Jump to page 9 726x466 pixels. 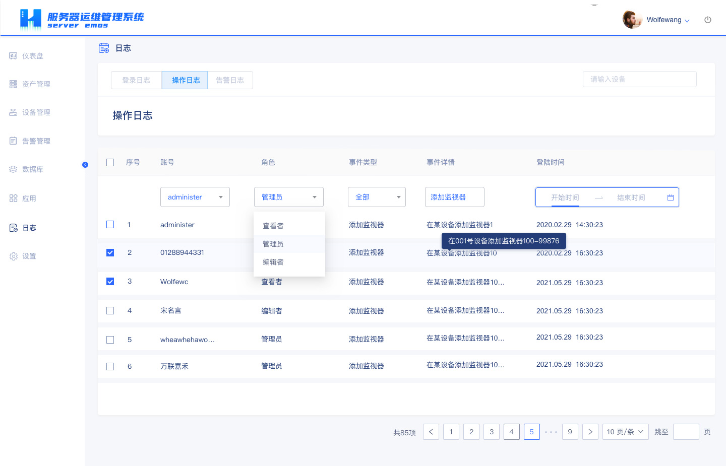[x=570, y=432]
